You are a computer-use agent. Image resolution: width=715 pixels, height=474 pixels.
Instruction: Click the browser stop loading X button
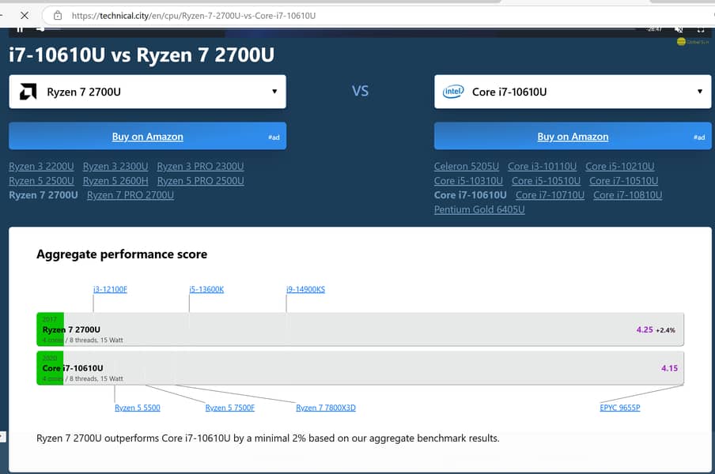click(25, 15)
